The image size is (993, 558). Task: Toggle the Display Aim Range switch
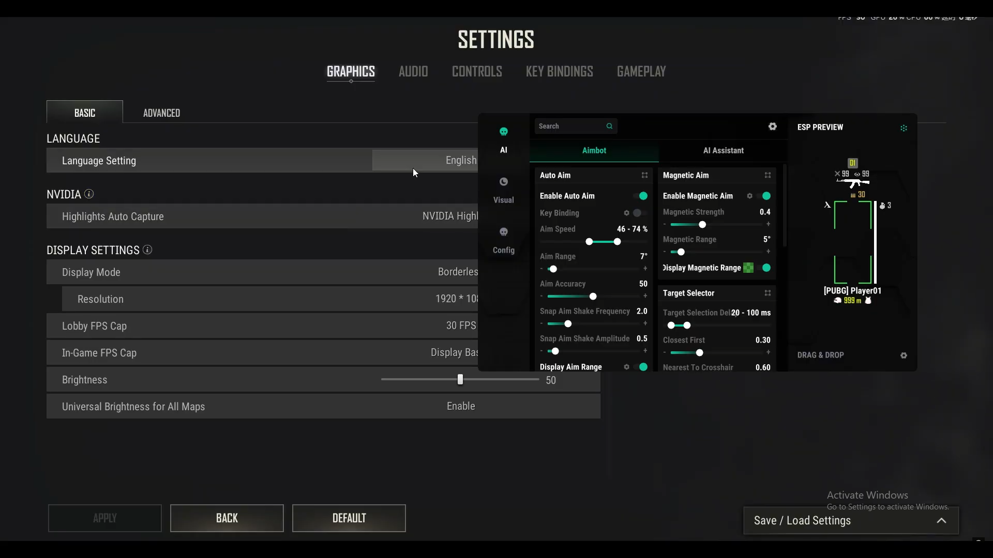tap(641, 367)
